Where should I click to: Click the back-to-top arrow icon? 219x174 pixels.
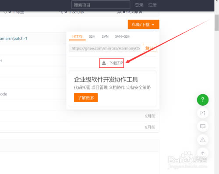tap(203, 153)
